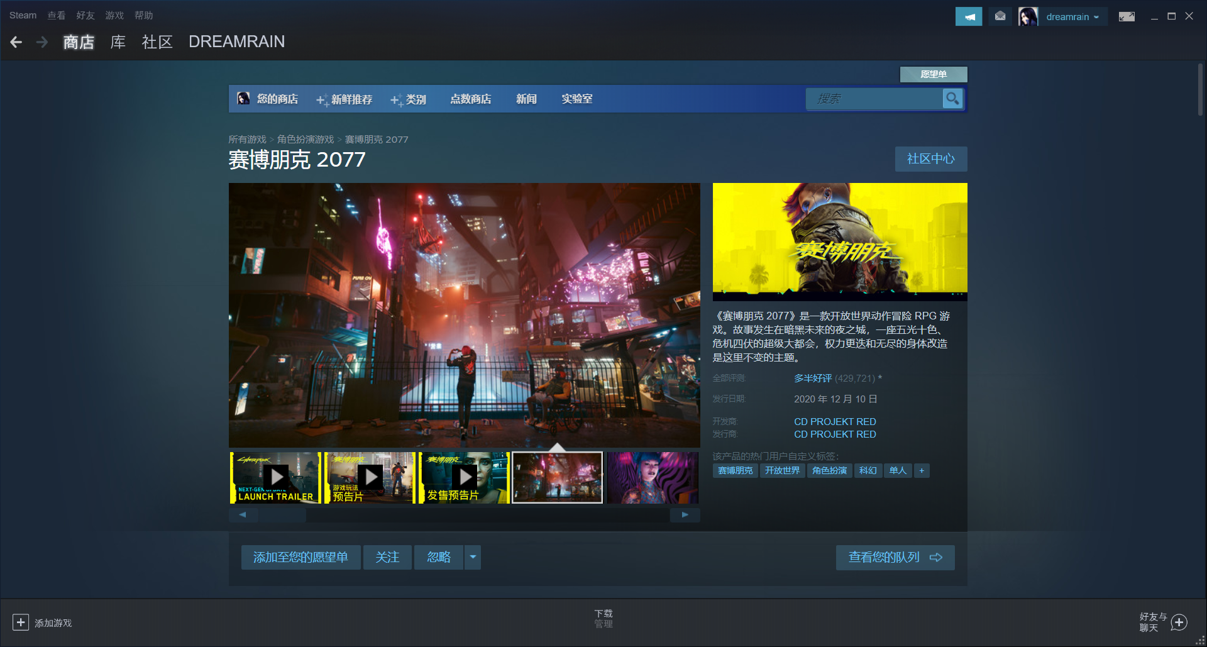Click 添加至您的愿望单 button
The image size is (1207, 647).
(x=300, y=557)
